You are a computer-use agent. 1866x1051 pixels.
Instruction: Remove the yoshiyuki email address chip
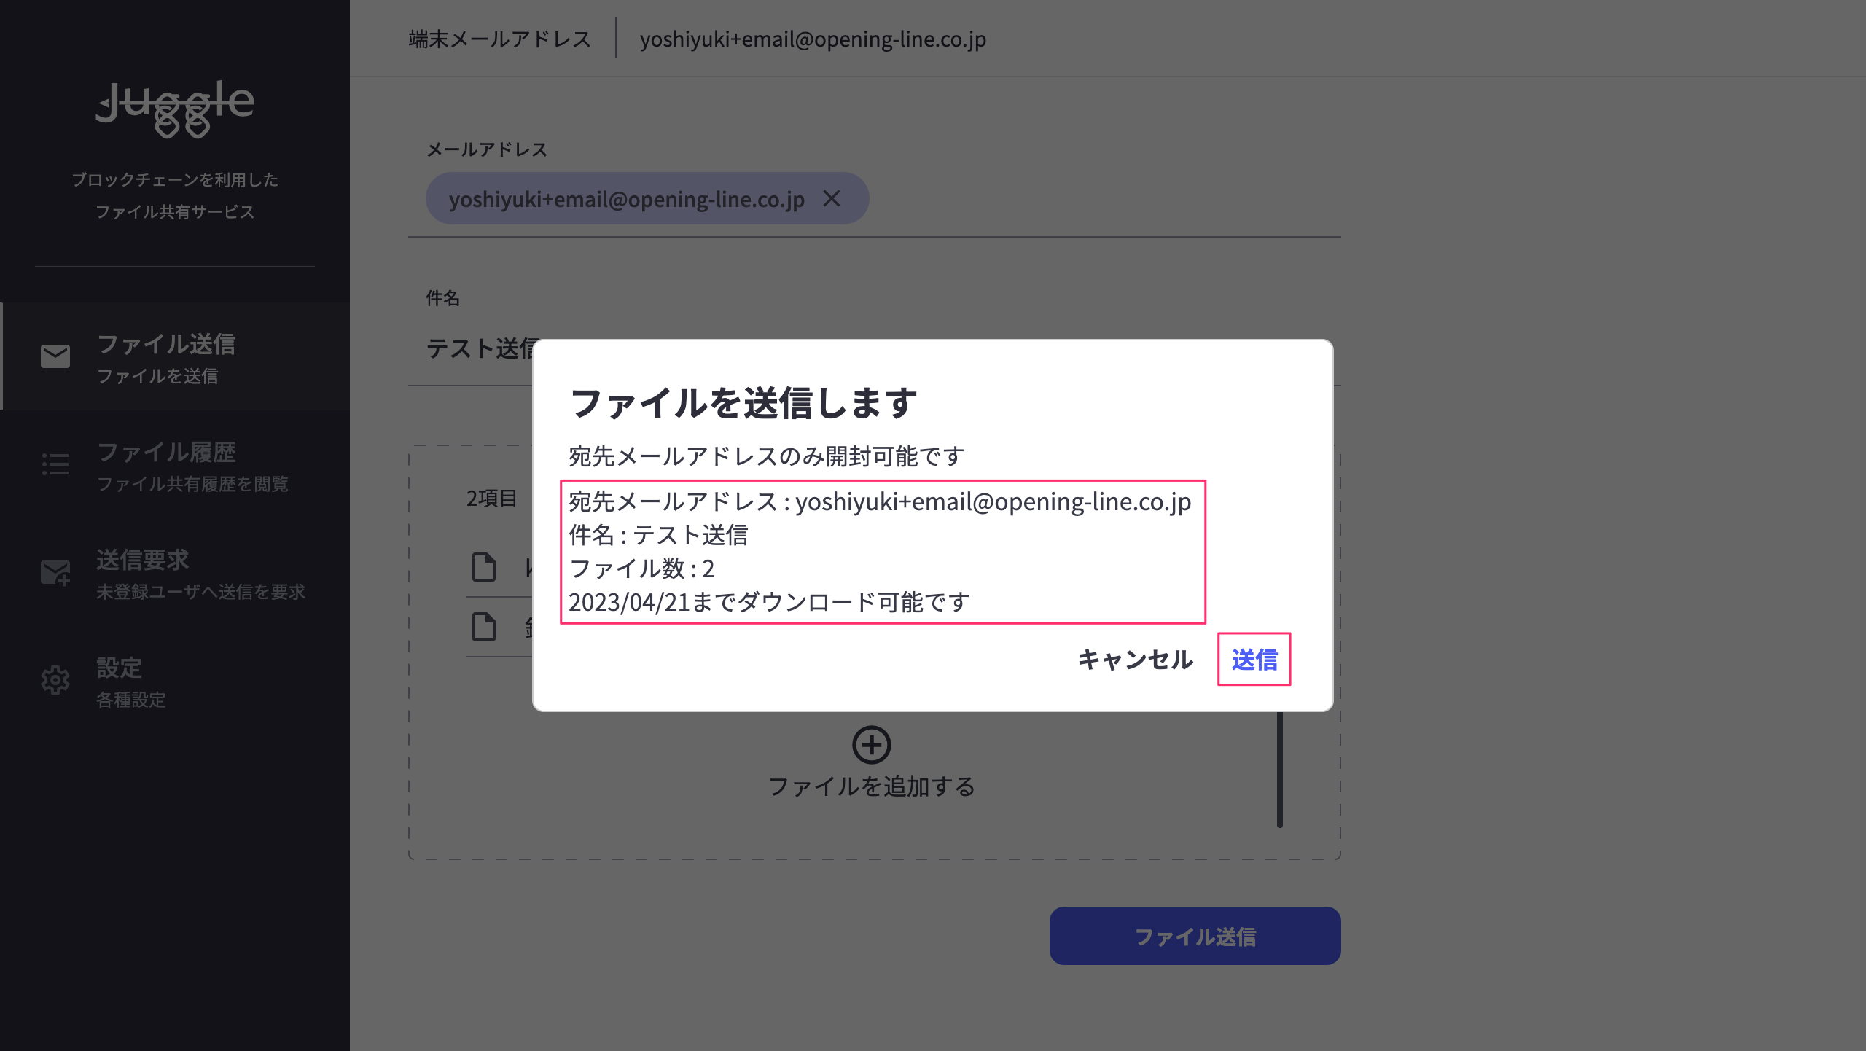(832, 198)
